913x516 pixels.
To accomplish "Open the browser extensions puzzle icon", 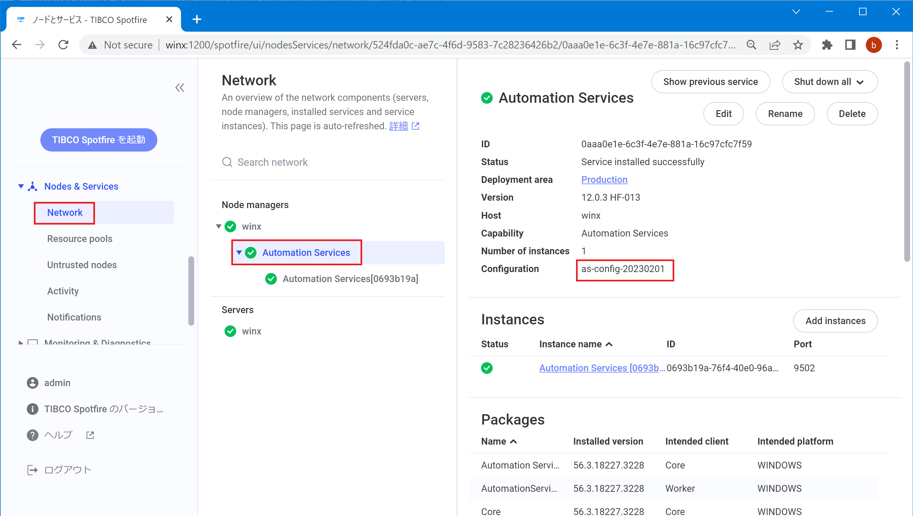I will (x=827, y=45).
